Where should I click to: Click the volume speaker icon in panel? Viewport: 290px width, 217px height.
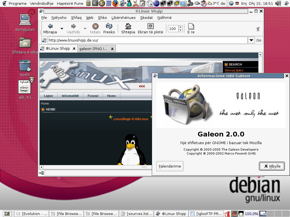pos(278,3)
